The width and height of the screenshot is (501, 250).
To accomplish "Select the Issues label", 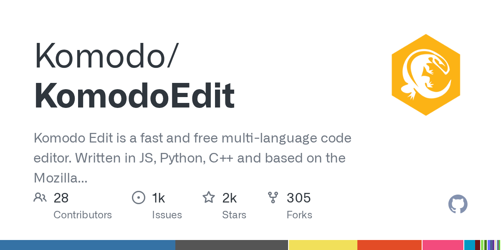I will pos(167,215).
